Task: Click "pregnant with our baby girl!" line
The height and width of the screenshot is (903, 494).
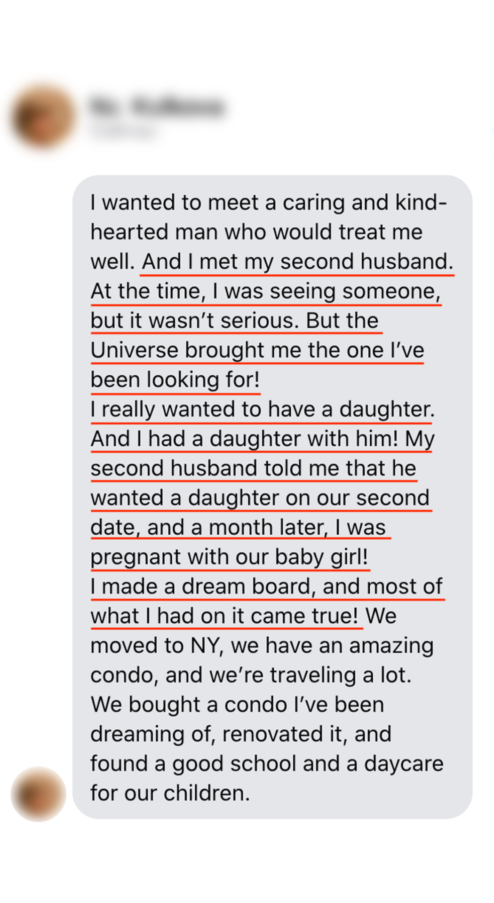Action: tap(229, 557)
